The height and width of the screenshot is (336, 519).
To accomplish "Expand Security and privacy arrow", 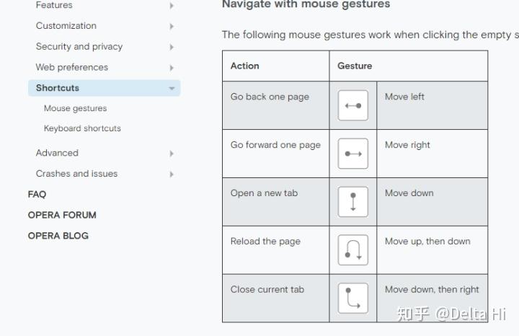I will [x=172, y=47].
